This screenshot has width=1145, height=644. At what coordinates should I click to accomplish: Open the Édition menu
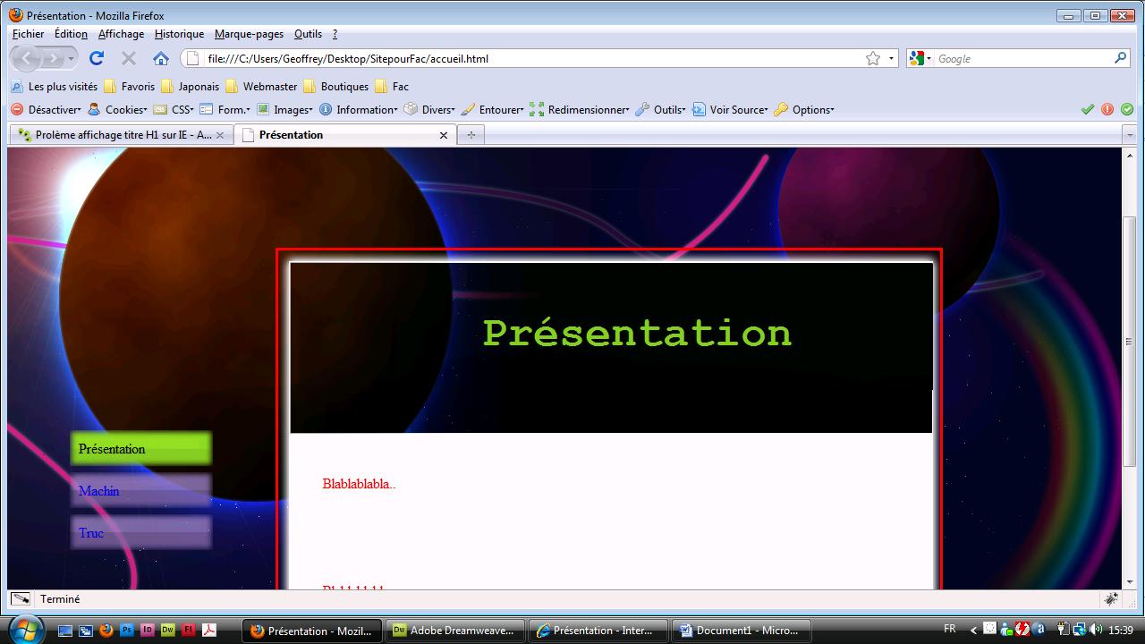click(71, 34)
